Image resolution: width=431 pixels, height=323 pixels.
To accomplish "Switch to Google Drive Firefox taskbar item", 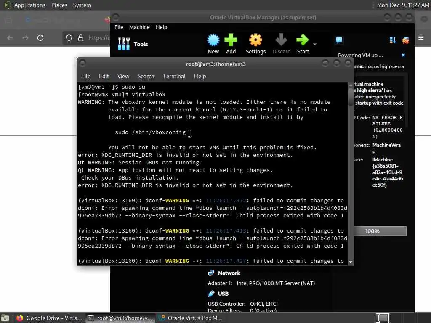I will coord(50,318).
